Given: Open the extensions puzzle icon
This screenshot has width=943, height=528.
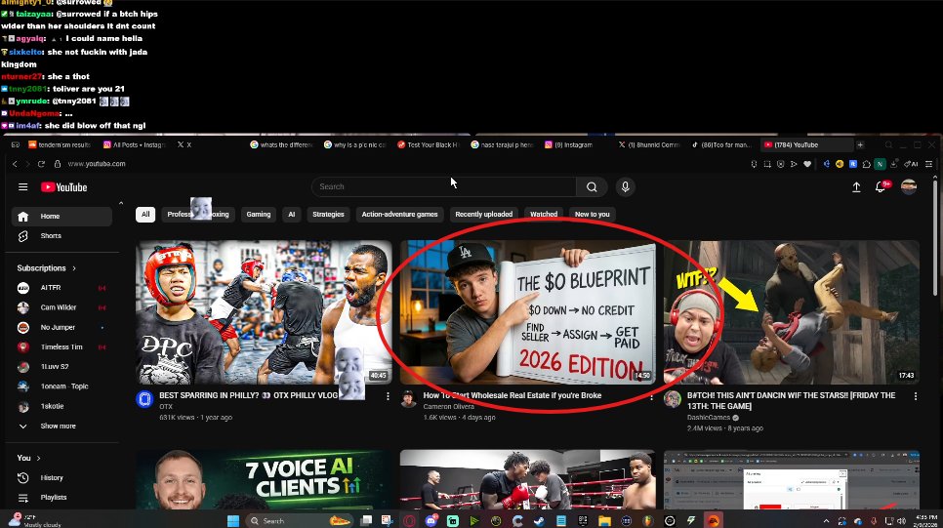Looking at the screenshot, I should [866, 164].
